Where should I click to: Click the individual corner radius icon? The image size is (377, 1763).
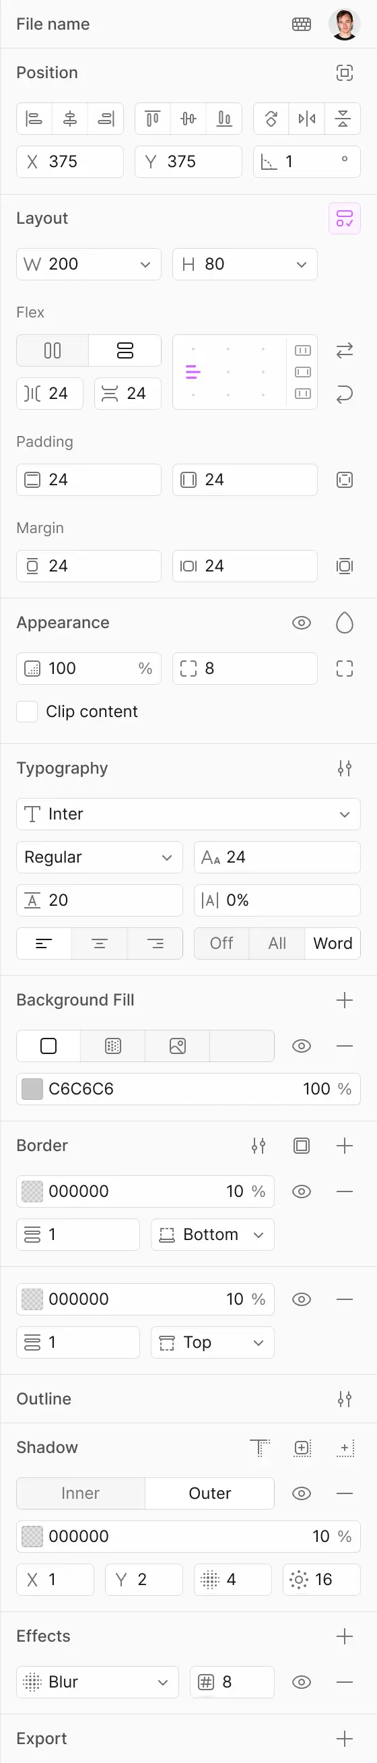[345, 669]
